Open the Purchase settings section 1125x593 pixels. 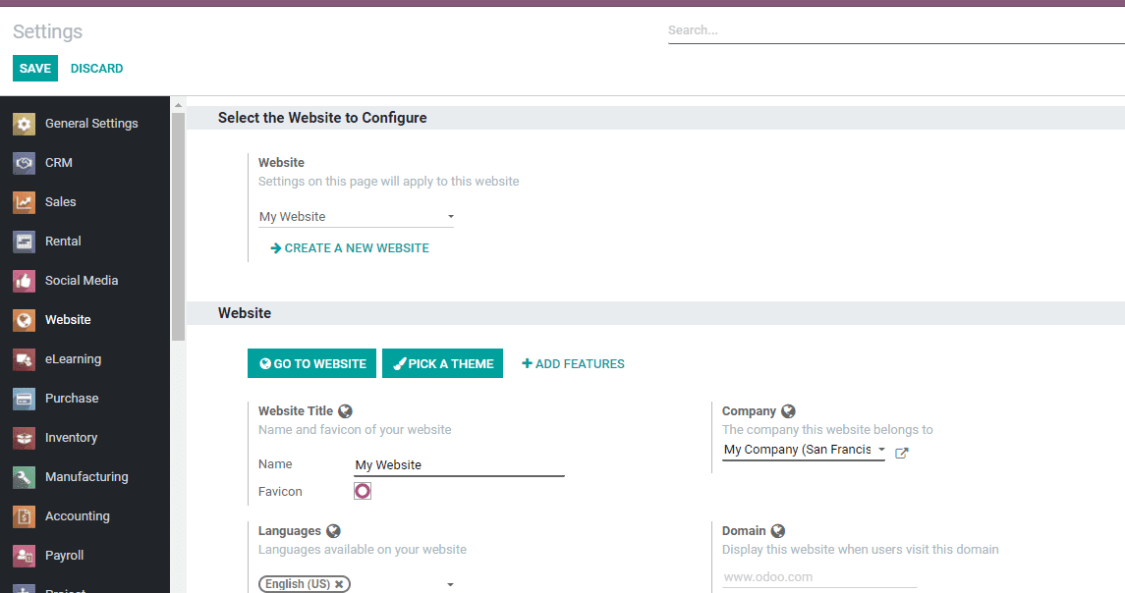click(72, 399)
